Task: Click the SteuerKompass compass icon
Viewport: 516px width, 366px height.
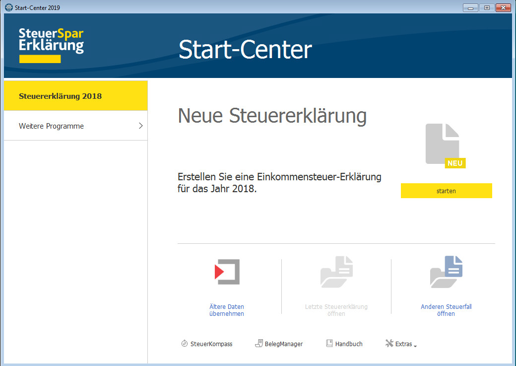Action: pyautogui.click(x=184, y=343)
